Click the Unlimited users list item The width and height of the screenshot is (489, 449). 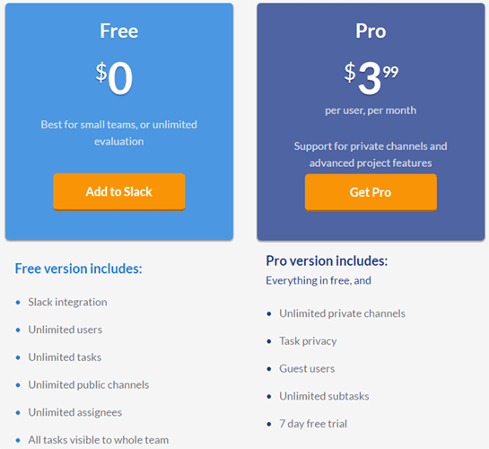[65, 330]
